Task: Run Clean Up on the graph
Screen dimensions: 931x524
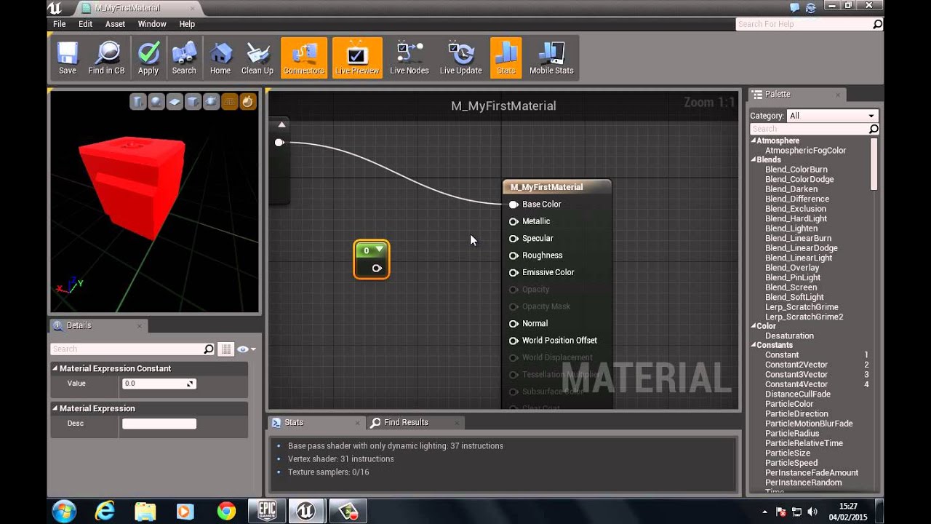Action: [257, 58]
